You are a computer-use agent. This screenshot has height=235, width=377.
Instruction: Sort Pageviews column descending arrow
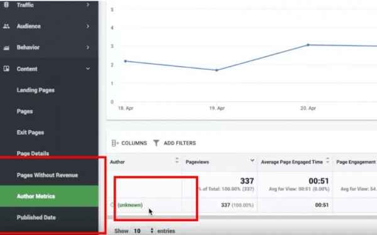tap(252, 160)
